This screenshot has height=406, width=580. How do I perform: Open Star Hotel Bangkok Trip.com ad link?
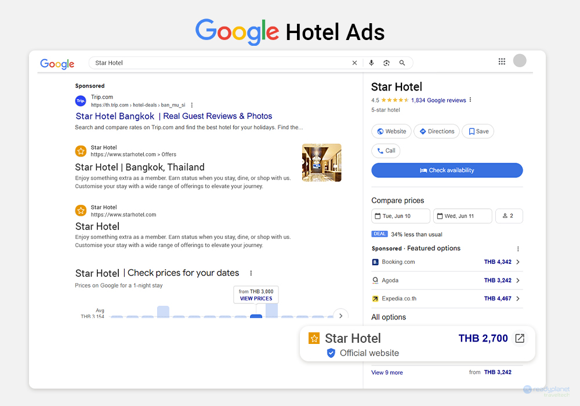coord(174,116)
